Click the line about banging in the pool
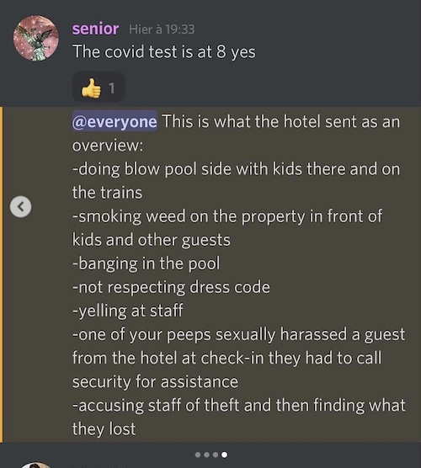The width and height of the screenshot is (421, 468). (x=147, y=263)
